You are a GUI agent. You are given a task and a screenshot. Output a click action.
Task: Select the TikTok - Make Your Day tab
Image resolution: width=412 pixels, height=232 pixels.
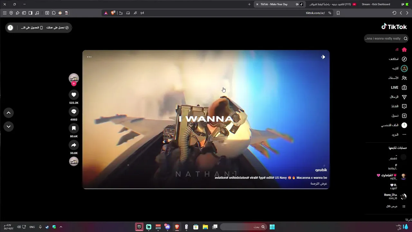point(279,4)
